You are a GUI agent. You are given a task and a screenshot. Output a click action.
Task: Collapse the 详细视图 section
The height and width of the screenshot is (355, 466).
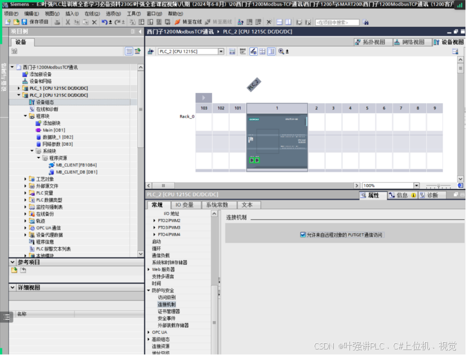click(x=12, y=288)
